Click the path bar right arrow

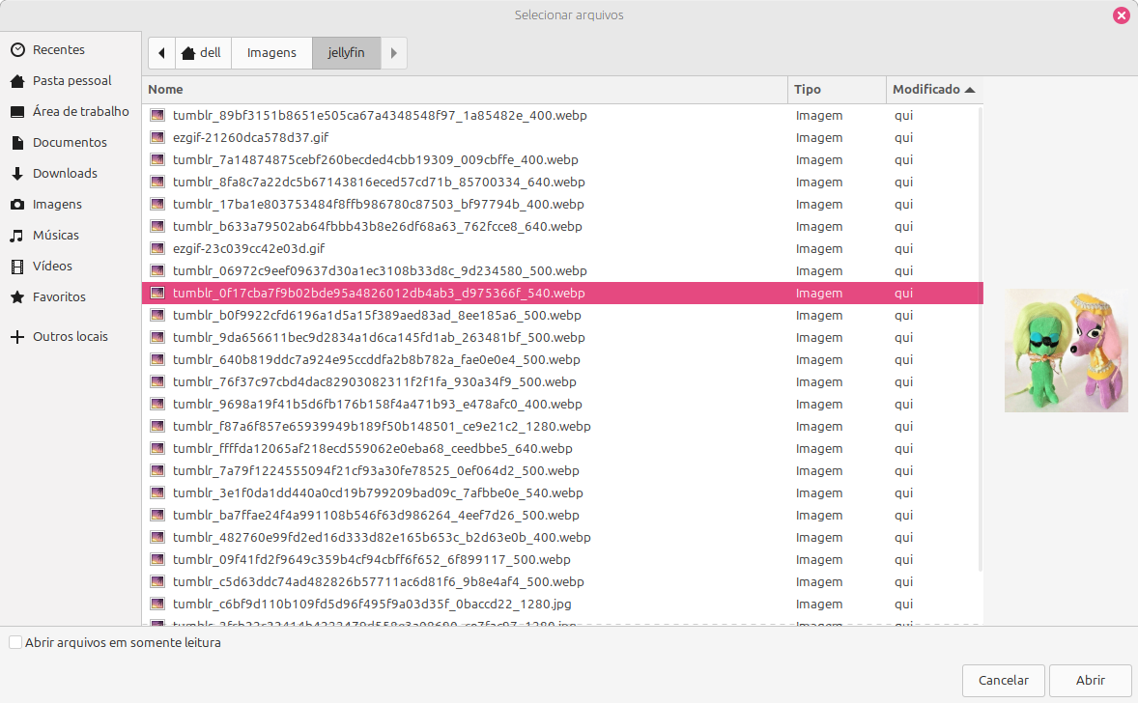click(393, 53)
